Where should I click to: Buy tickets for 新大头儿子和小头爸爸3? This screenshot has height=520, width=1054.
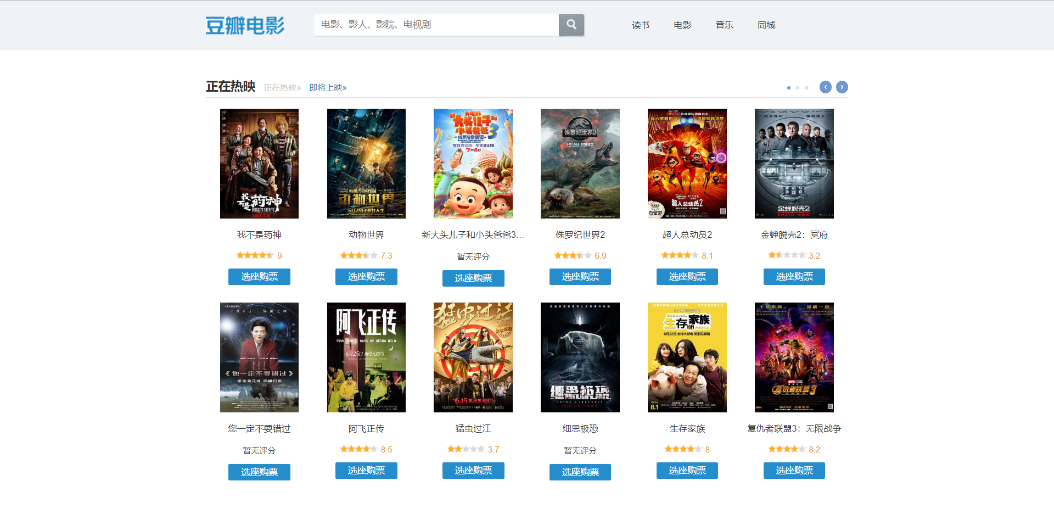click(473, 278)
